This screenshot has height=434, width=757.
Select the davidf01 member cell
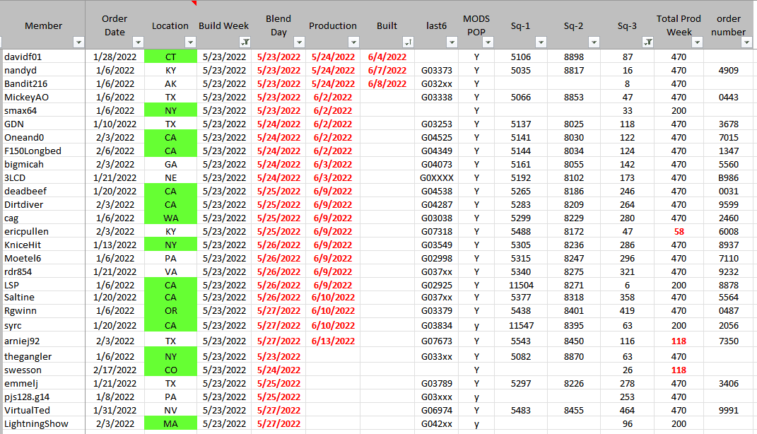pos(42,57)
